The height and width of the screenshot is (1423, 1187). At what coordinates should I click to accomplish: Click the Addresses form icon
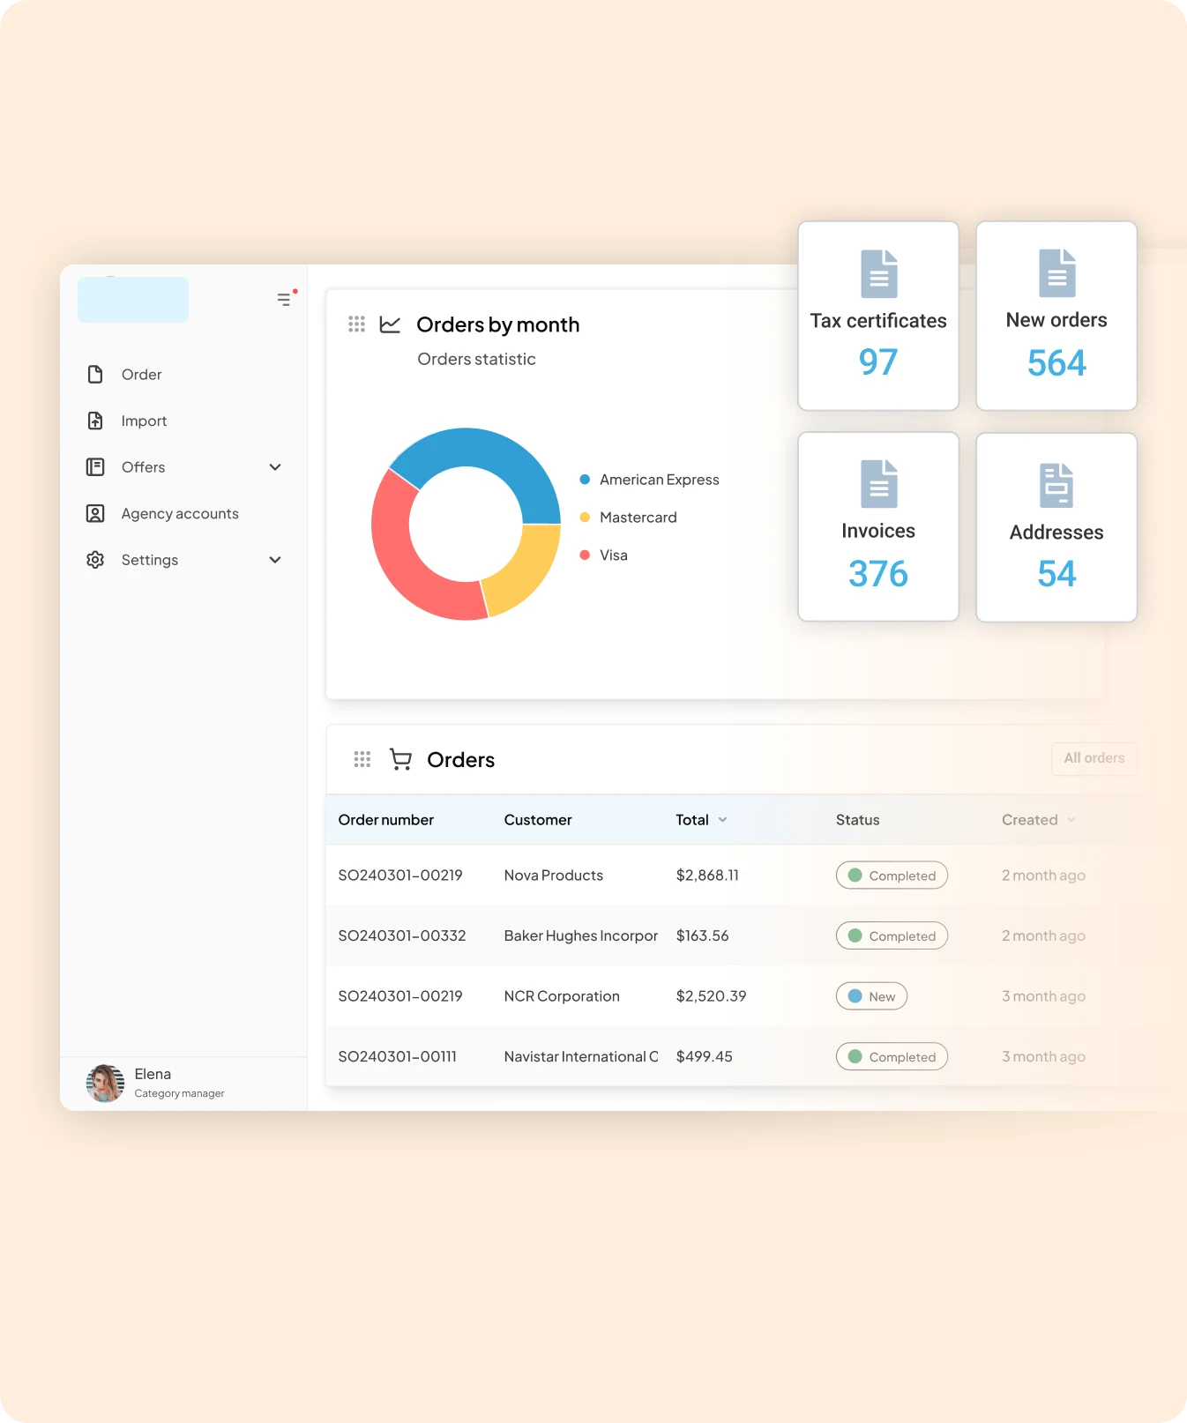1056,486
